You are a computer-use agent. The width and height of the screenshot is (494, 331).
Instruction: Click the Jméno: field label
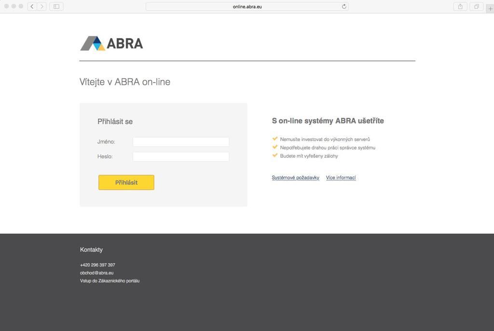coord(106,142)
